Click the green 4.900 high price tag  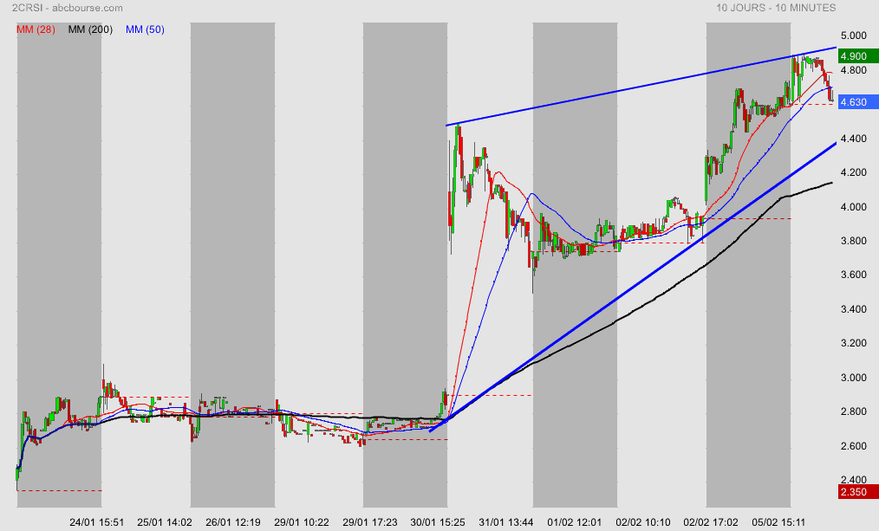(858, 56)
